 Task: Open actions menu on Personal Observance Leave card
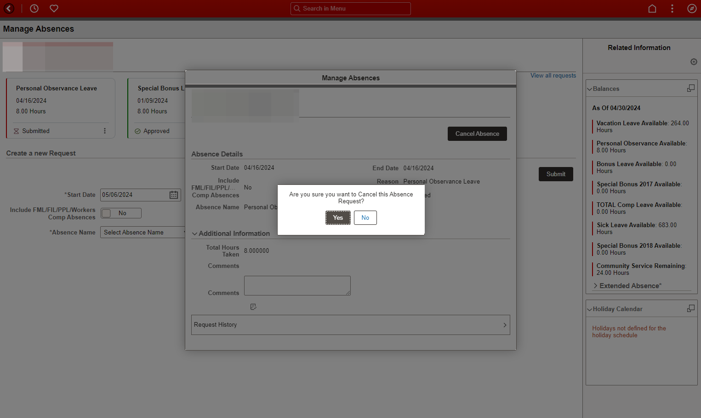click(x=105, y=131)
